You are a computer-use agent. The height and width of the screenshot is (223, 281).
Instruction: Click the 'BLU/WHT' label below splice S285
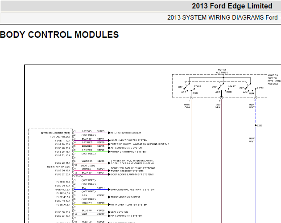tap(252, 140)
